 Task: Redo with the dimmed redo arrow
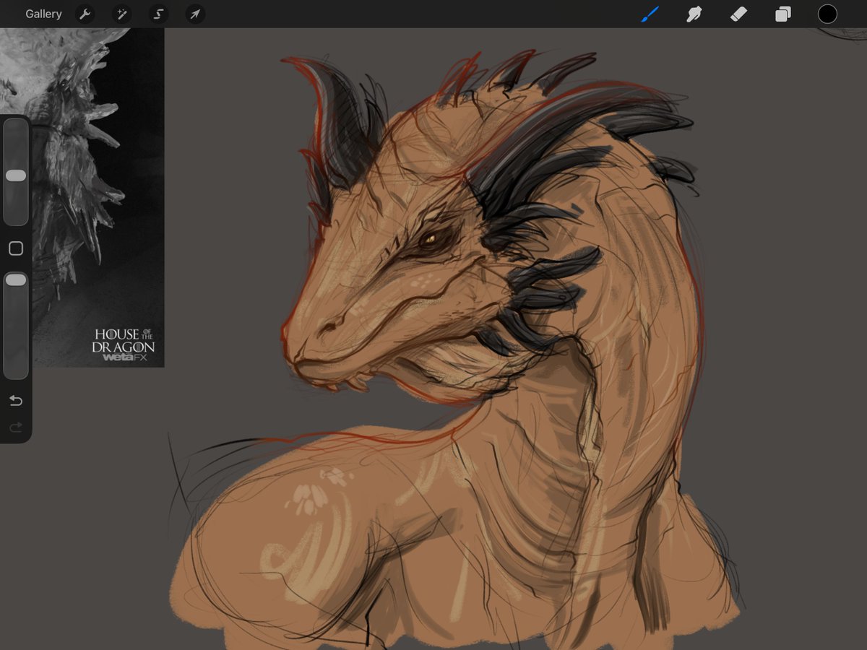pyautogui.click(x=16, y=428)
